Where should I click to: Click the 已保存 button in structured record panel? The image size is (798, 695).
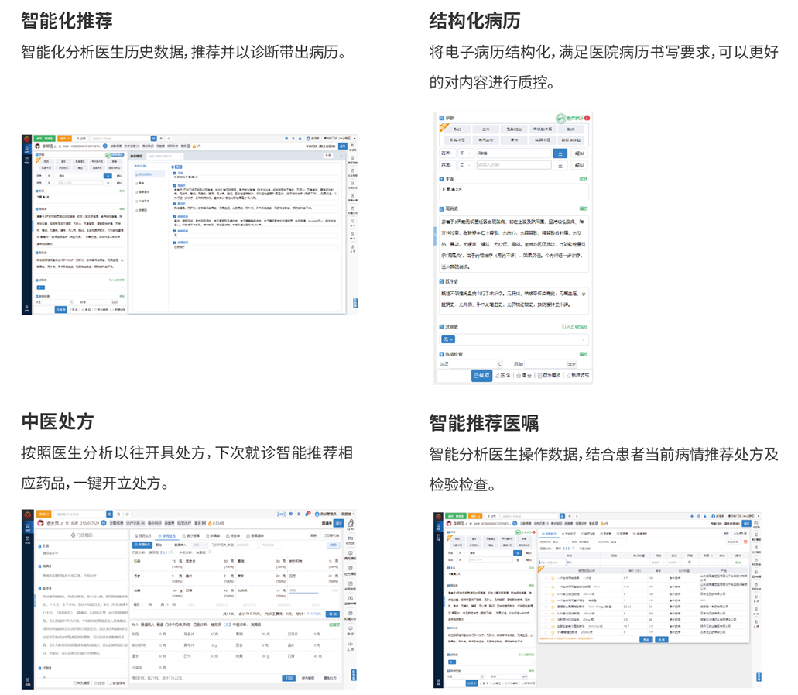[481, 375]
